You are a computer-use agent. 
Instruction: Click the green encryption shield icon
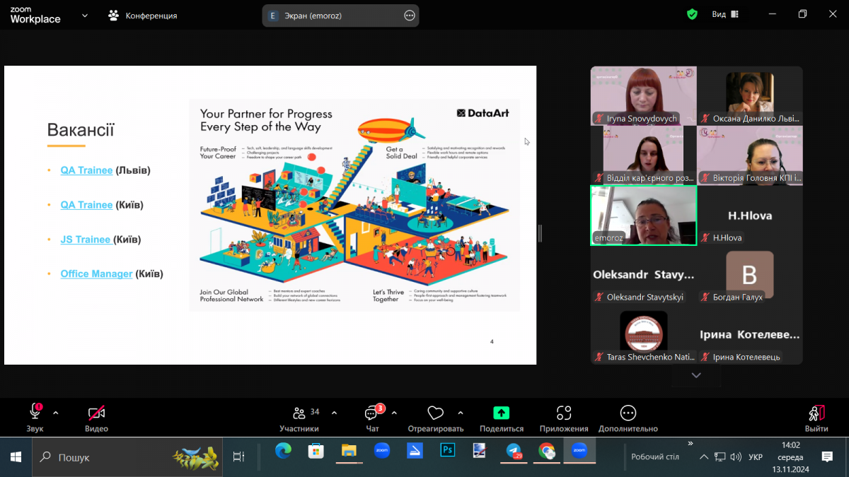pyautogui.click(x=692, y=14)
